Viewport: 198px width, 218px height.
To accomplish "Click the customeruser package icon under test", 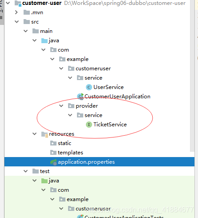I will tap(71, 209).
